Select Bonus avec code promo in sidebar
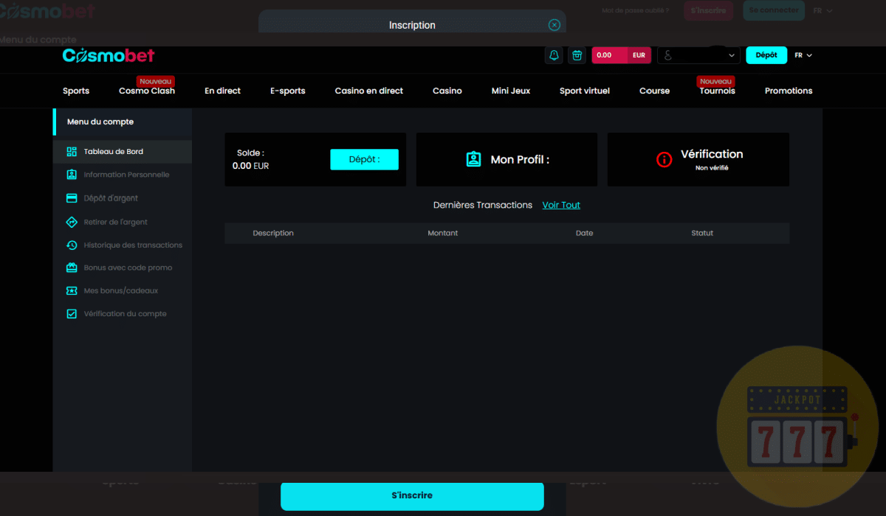This screenshot has height=516, width=886. [123, 268]
